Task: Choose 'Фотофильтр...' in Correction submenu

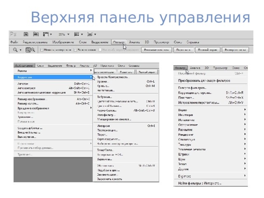Action: coord(106,115)
